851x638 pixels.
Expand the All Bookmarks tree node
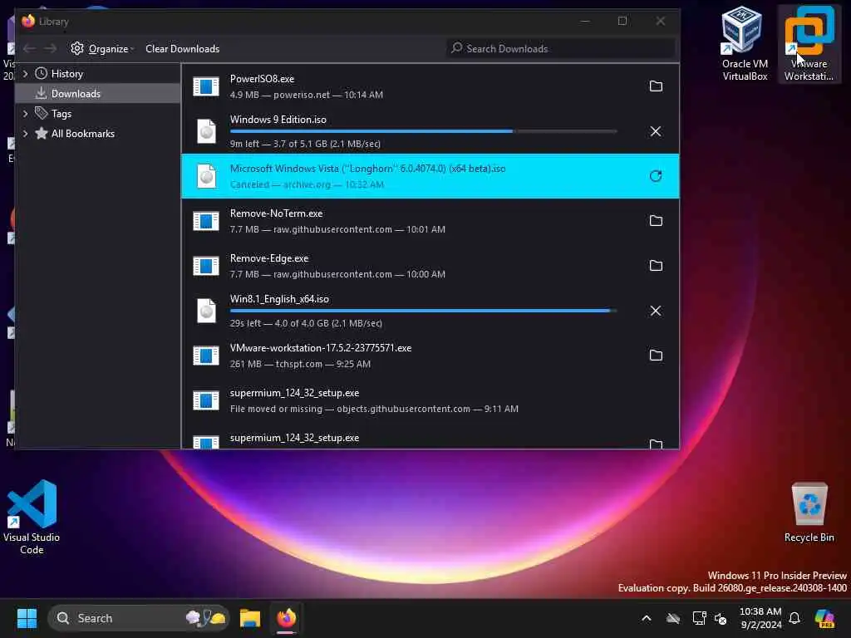(25, 134)
